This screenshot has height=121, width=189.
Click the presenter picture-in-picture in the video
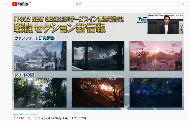pyautogui.click(x=165, y=24)
